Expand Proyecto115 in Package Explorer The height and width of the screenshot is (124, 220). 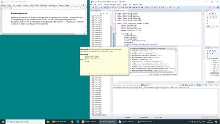91,26
